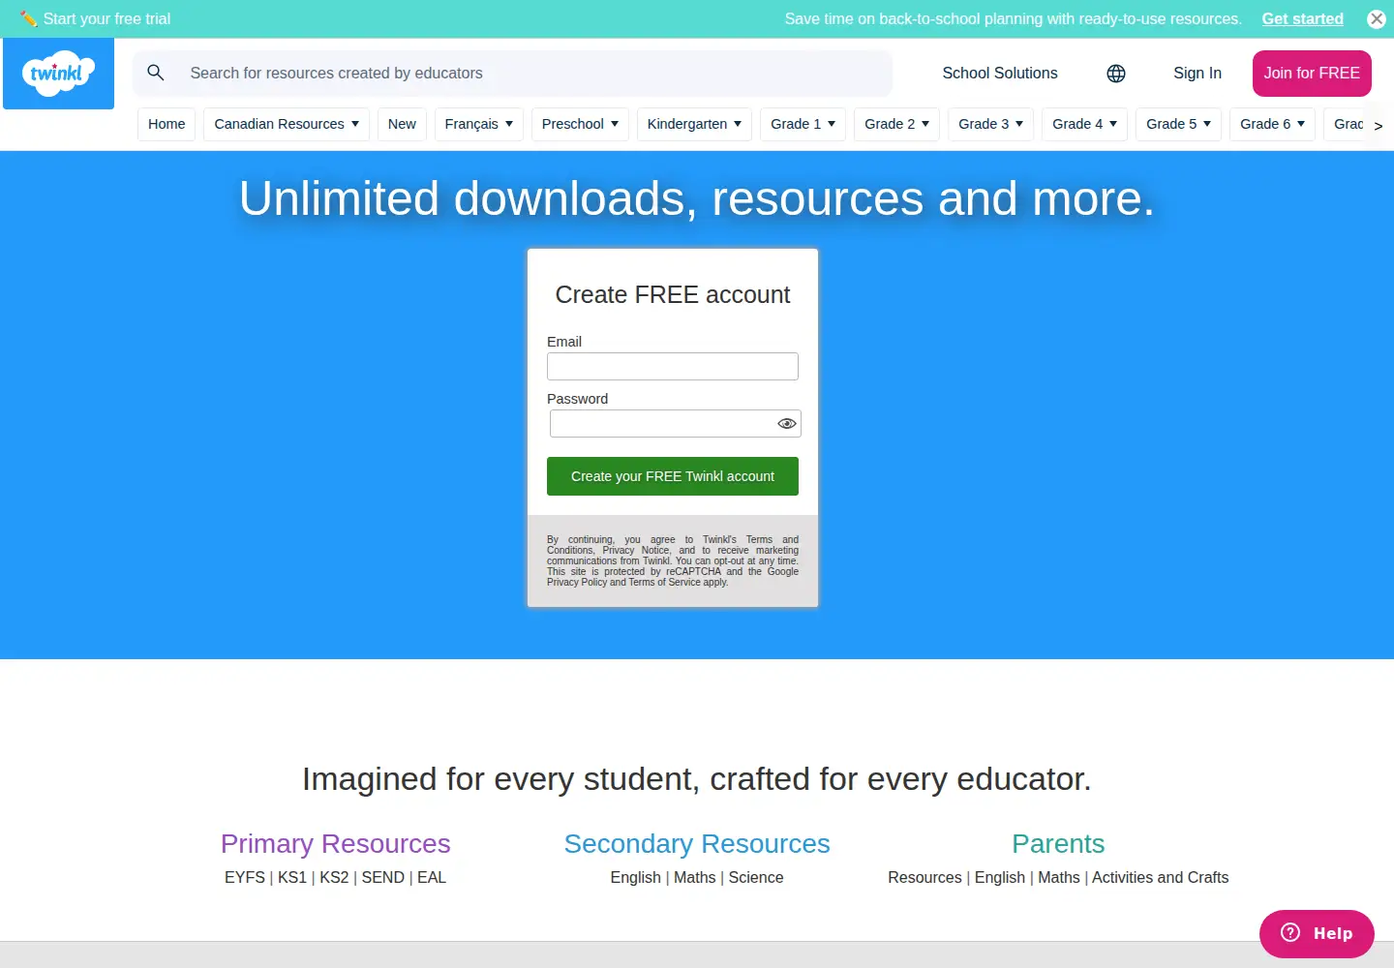Screen dimensions: 1394x968
Task: Expand Grade 3 dropdown menu
Action: coord(990,124)
